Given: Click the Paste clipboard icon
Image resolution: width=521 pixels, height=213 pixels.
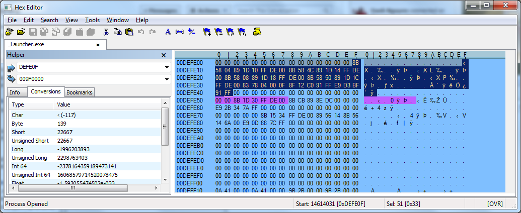Looking at the screenshot, I should pyautogui.click(x=129, y=32).
